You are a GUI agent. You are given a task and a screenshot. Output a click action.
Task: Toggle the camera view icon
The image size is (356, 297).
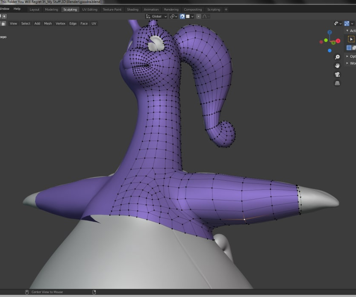click(337, 74)
